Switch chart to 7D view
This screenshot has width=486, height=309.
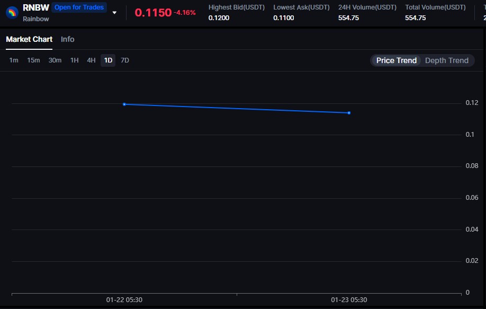tap(124, 60)
